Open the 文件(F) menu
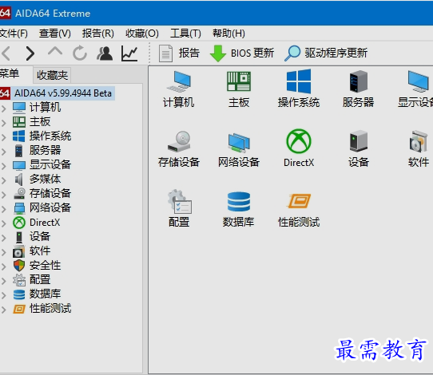Screen dimensions: 433x375 pyautogui.click(x=14, y=34)
